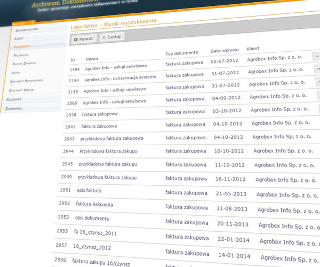The height and width of the screenshot is (267, 320).
Task: Select invoice ID 1484
Action: (75, 69)
